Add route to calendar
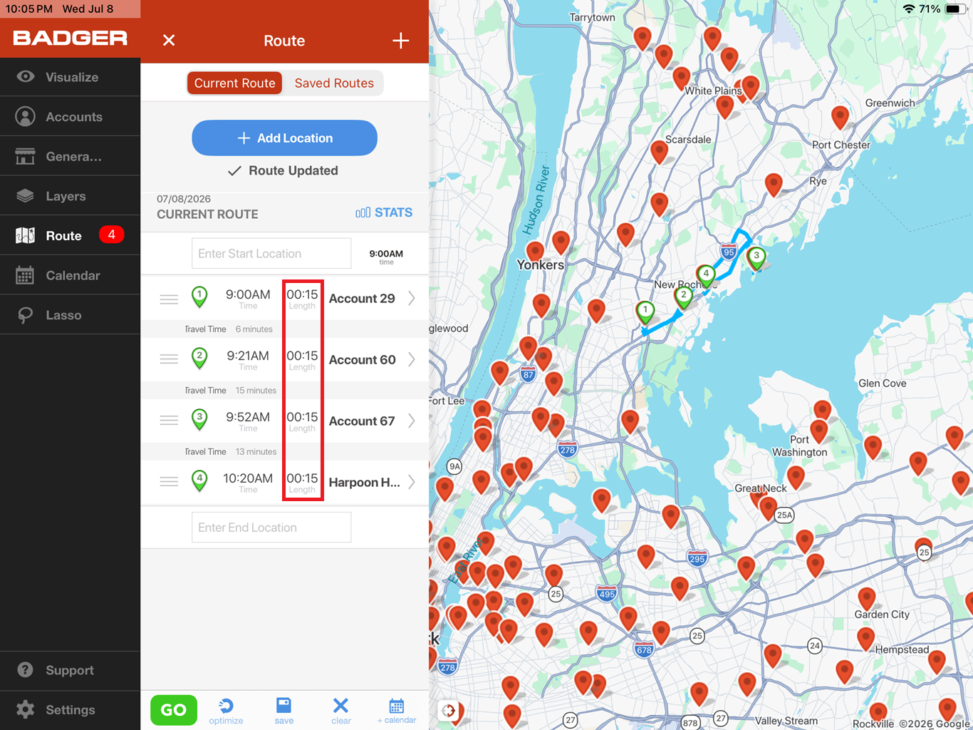This screenshot has width=973, height=730. (397, 711)
